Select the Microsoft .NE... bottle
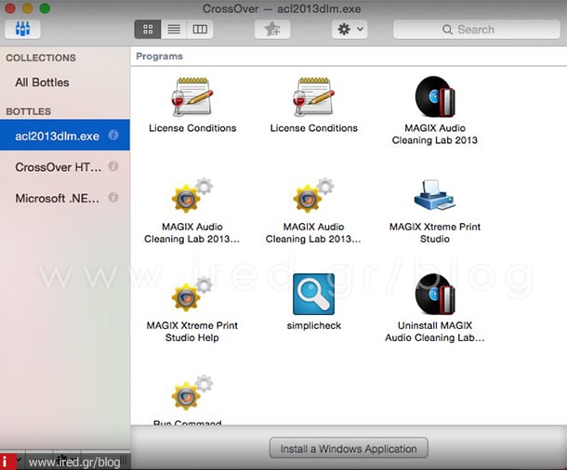 click(x=57, y=198)
